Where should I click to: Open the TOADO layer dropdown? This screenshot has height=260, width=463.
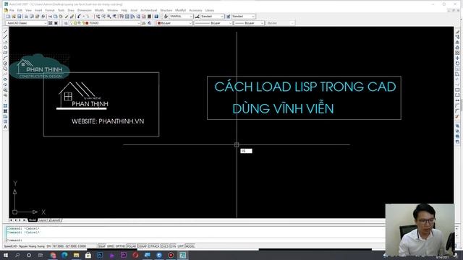(x=105, y=23)
